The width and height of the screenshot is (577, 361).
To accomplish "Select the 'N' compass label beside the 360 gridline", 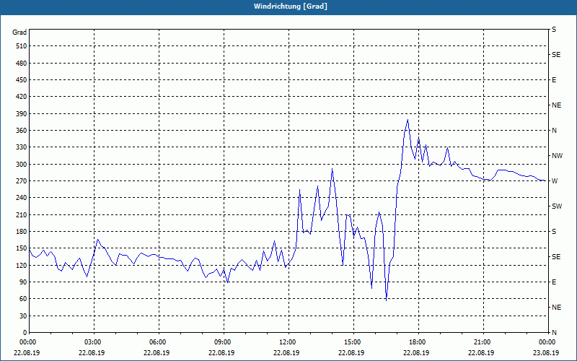I will click(x=555, y=131).
